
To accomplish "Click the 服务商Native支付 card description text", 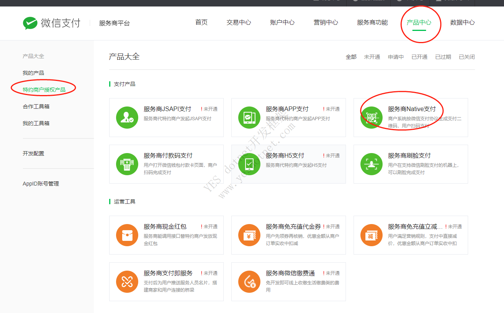I will click(425, 123).
